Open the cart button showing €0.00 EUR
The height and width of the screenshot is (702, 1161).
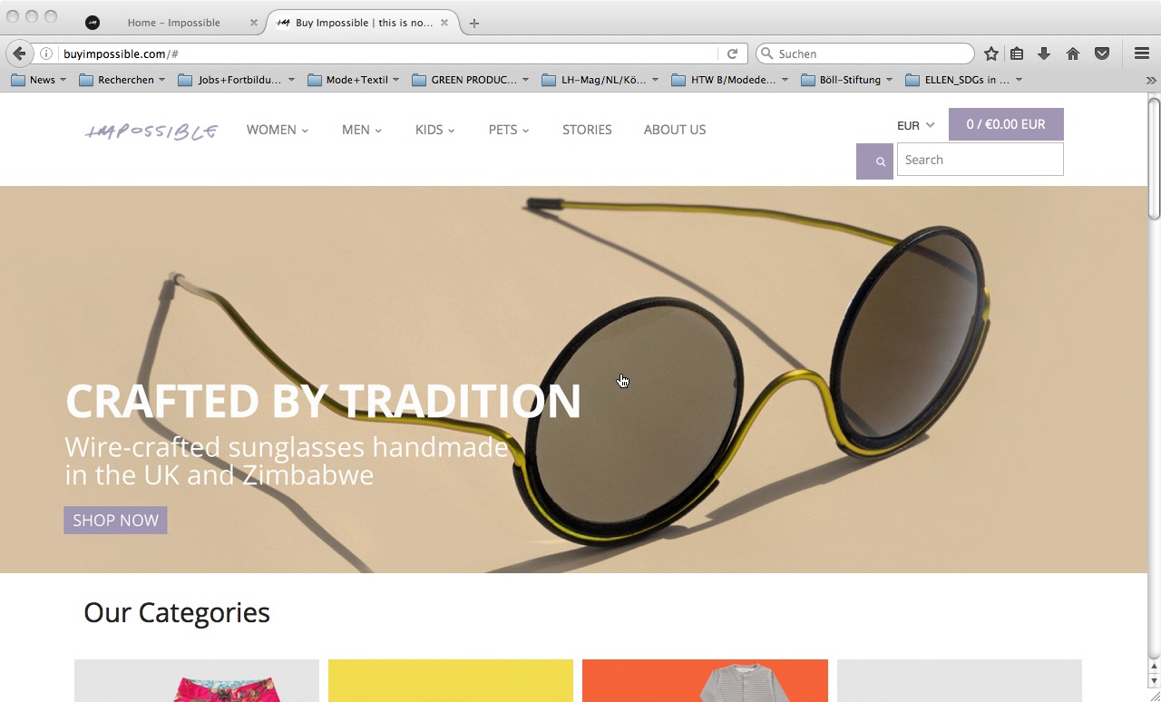tap(1006, 124)
